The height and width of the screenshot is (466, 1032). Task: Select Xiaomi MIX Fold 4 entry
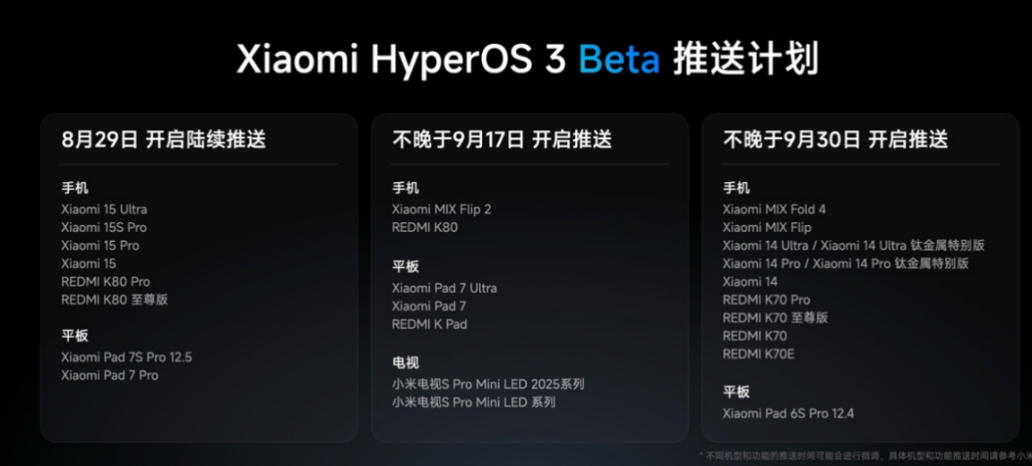tap(774, 210)
